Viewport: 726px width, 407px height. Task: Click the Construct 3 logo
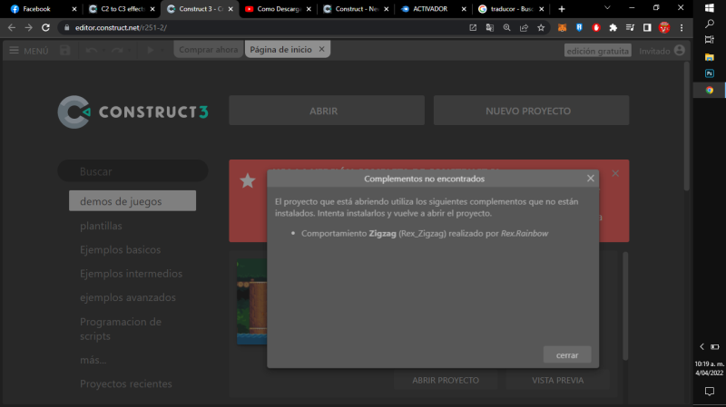(133, 111)
